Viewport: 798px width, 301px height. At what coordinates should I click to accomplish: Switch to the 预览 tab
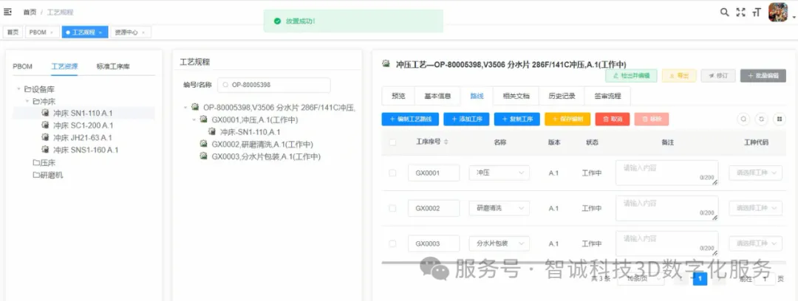click(x=398, y=96)
